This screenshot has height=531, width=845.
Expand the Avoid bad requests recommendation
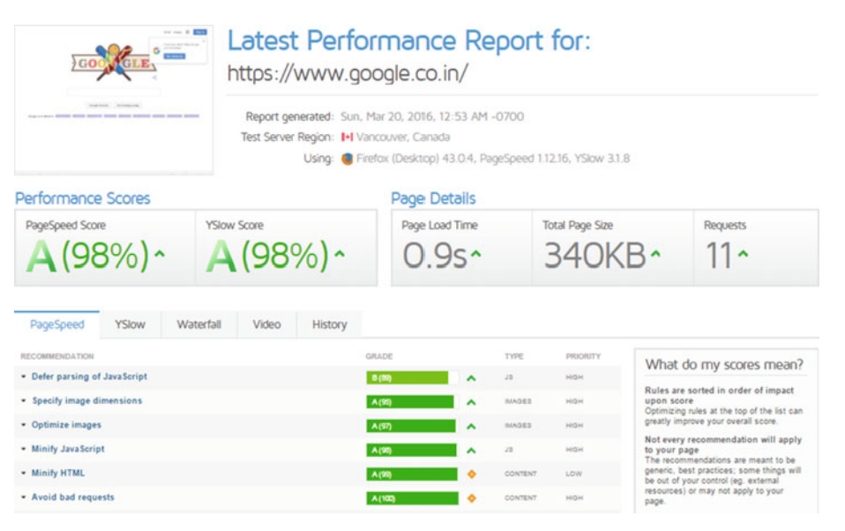coord(24,497)
